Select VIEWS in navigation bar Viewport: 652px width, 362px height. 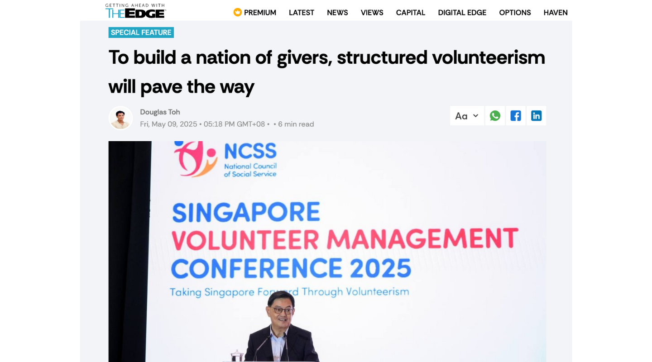[x=372, y=13]
